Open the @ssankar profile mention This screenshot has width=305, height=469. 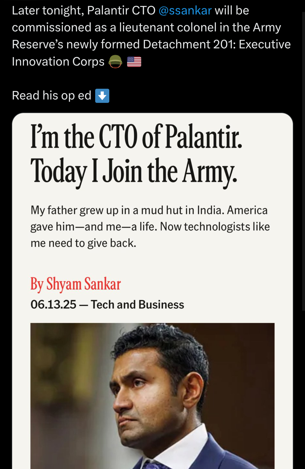coord(185,11)
